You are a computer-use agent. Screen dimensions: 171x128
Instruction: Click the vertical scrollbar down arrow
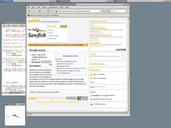[x=129, y=110]
